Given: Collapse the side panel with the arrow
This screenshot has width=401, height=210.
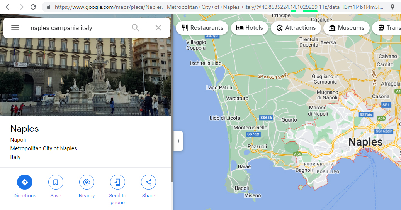Looking at the screenshot, I should (178, 141).
